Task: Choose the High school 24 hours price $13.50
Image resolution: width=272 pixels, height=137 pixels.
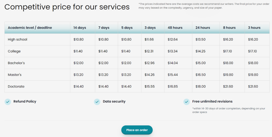Action: point(201,40)
